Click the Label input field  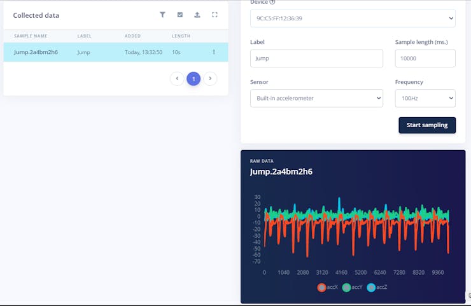click(316, 59)
